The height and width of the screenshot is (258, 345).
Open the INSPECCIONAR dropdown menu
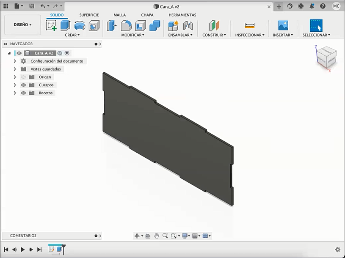coord(250,35)
